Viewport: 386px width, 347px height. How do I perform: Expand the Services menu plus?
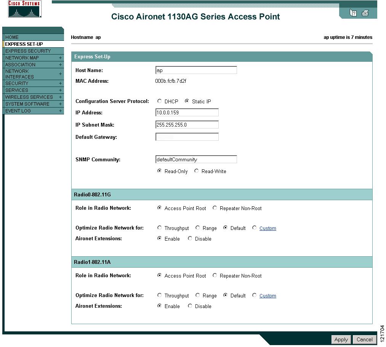point(60,90)
